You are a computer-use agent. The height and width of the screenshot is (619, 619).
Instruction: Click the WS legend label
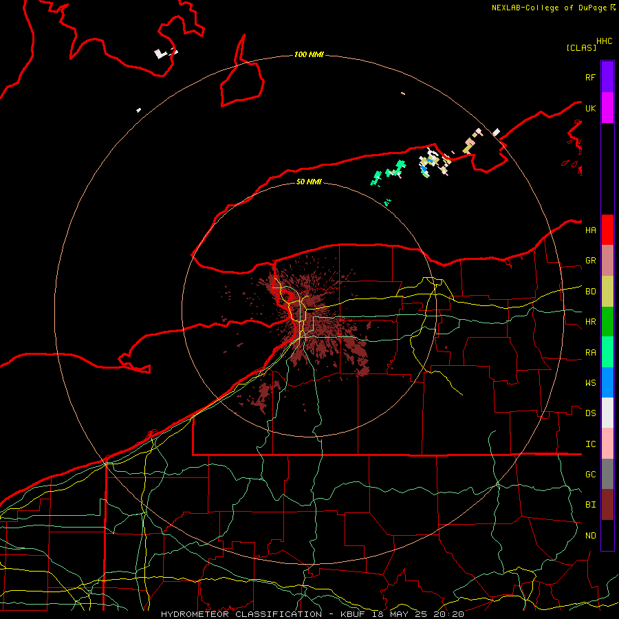tap(590, 383)
